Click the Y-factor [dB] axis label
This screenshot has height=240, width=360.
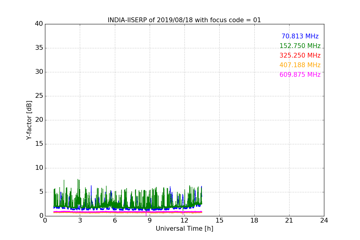tap(29, 120)
